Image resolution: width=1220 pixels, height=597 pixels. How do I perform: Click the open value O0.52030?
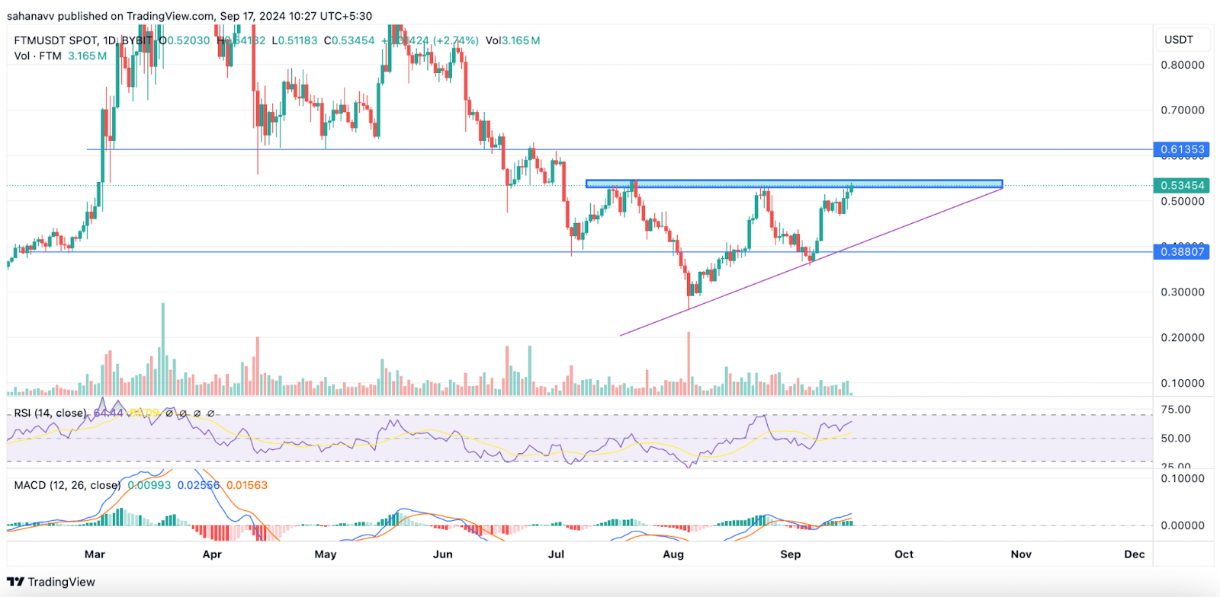coord(184,40)
